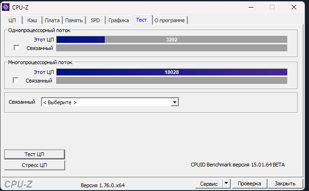Click the arrow of the Выберите combo box
Viewport: 309px width, 191px height.
point(175,102)
